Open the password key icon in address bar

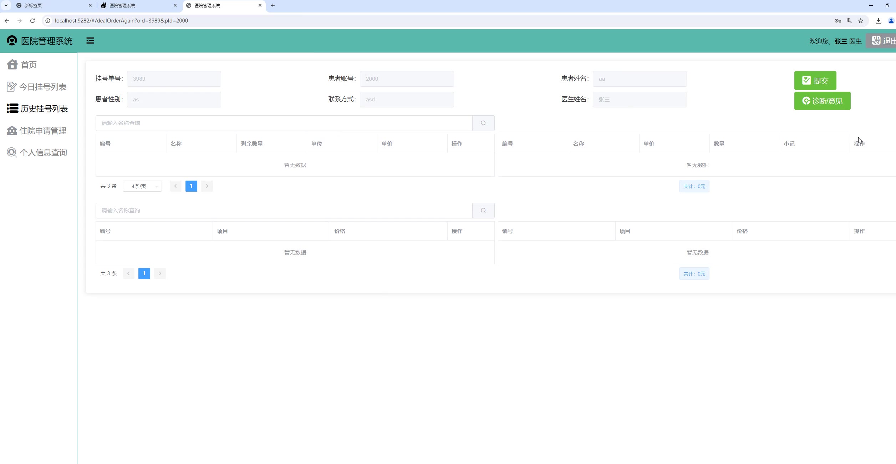tap(838, 21)
